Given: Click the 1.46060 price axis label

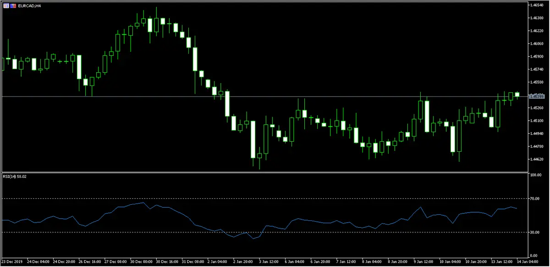Looking at the screenshot, I should point(537,44).
